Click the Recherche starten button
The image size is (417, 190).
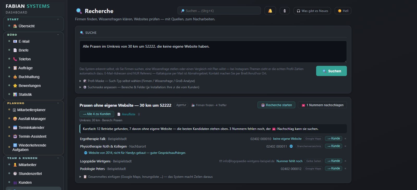tap(276, 105)
